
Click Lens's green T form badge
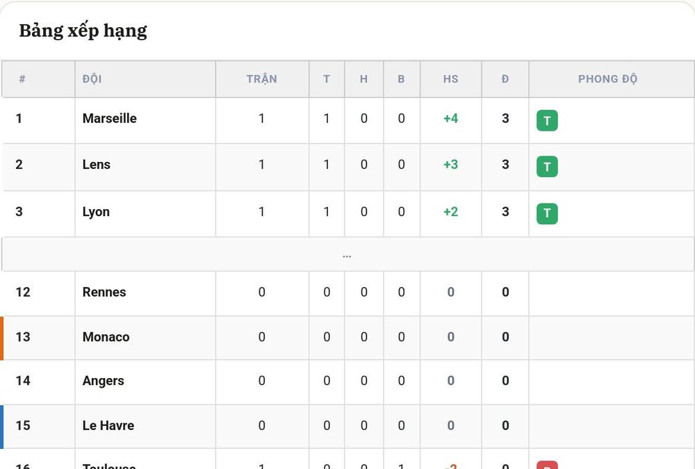click(547, 167)
